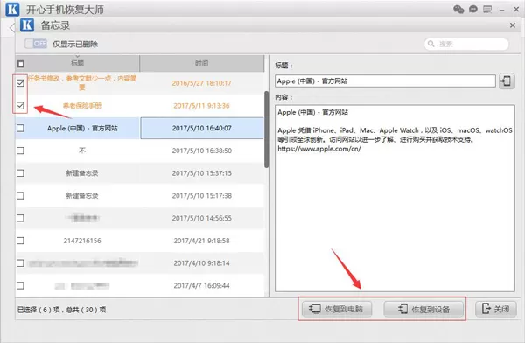Toggle the 仅显示已删除 switch
The height and width of the screenshot is (343, 525).
[36, 44]
